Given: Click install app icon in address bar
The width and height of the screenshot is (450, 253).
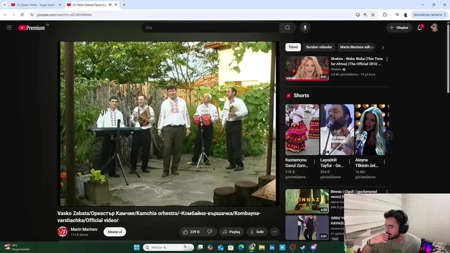Looking at the screenshot, I should point(358,15).
